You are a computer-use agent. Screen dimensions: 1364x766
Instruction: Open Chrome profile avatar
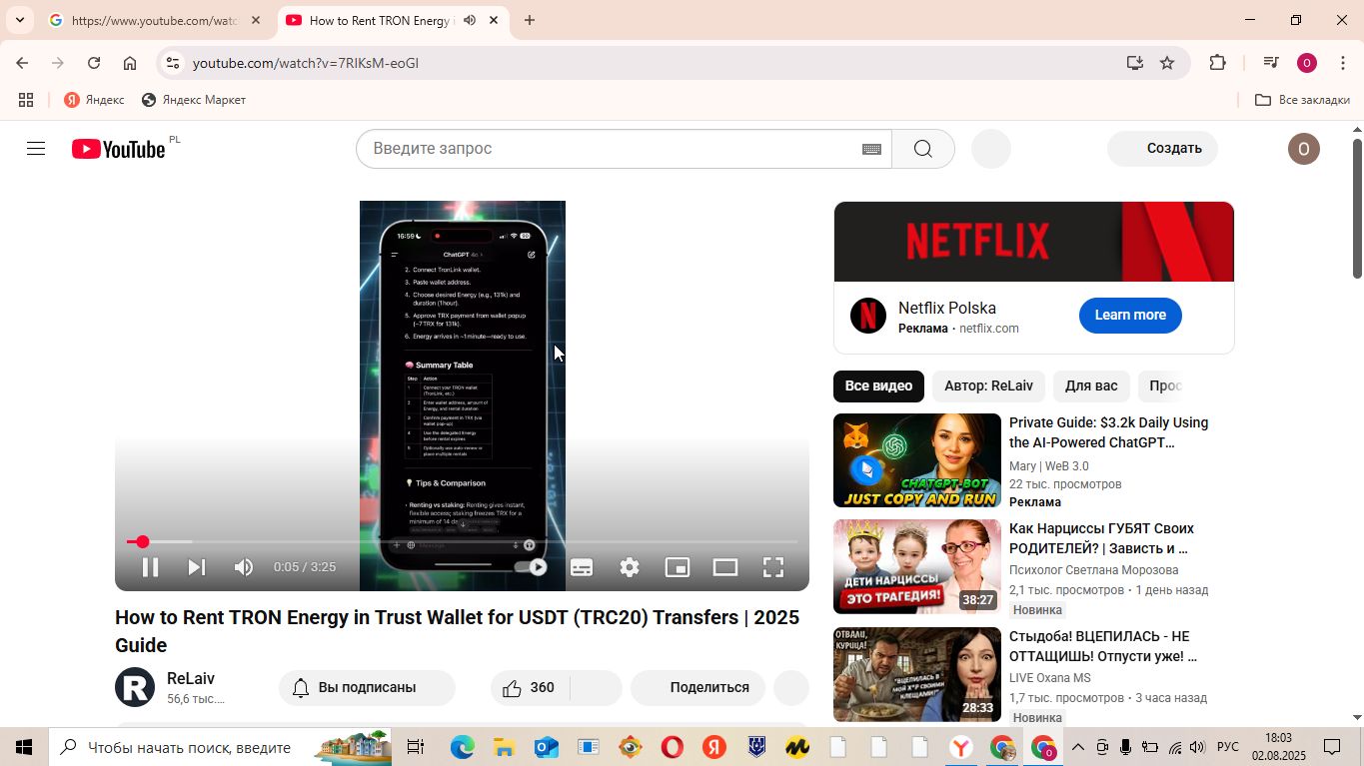[1307, 63]
